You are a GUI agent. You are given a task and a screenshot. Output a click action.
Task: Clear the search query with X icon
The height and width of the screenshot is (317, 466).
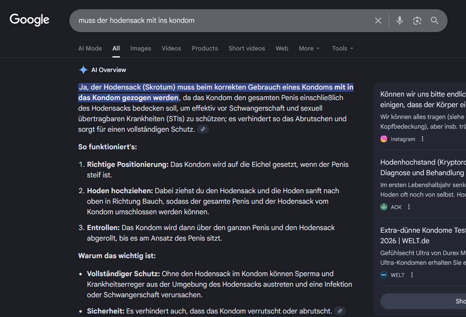(378, 21)
